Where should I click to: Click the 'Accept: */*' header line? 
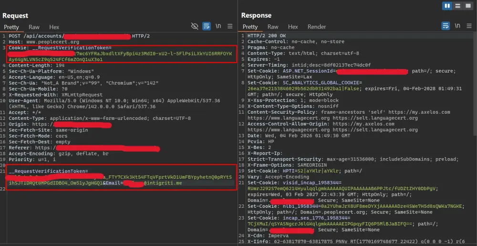point(25,112)
